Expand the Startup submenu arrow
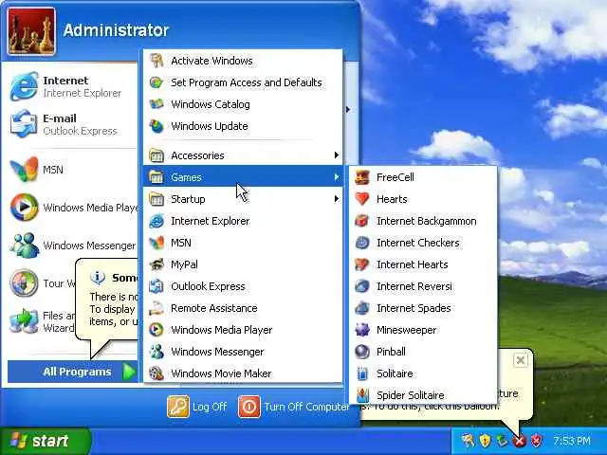 coord(337,199)
